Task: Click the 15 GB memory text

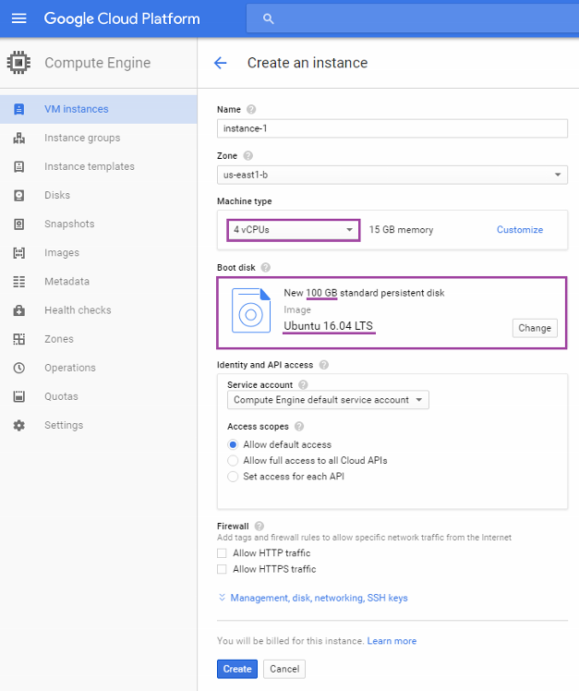Action: 401,230
